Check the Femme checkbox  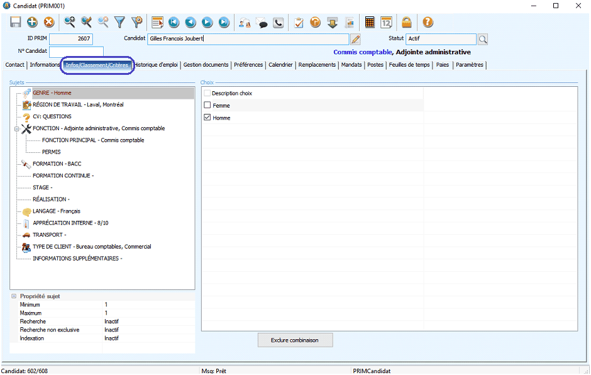[207, 106]
